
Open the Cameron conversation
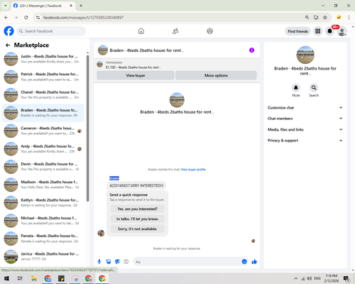43,131
